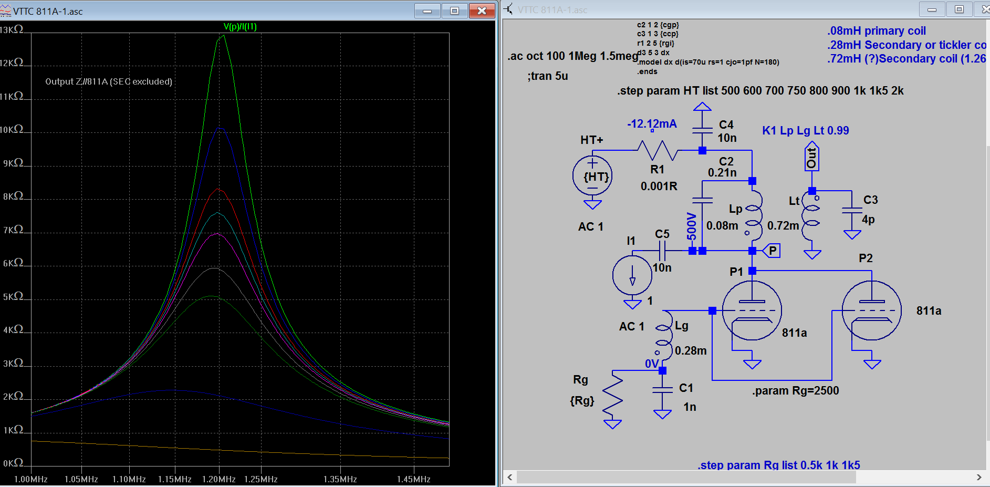Click the 1.20MHz x-axis label
This screenshot has height=487, width=990.
(x=219, y=479)
